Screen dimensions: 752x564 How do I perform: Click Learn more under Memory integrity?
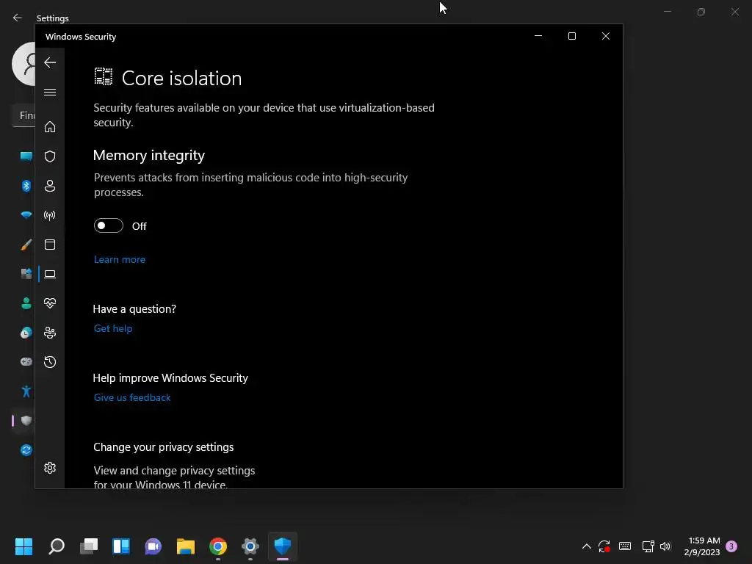(x=120, y=259)
